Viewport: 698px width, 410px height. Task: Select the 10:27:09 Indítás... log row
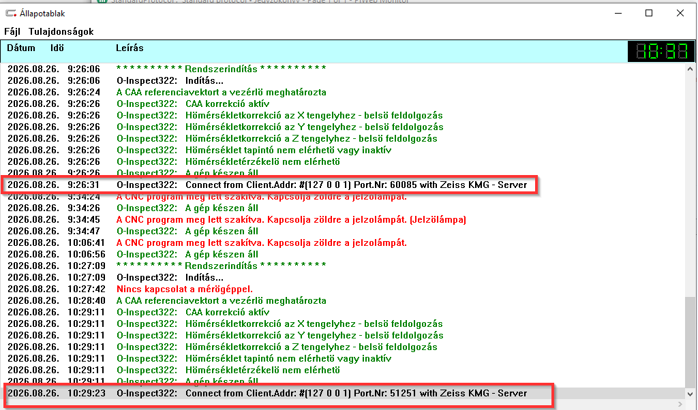click(343, 277)
